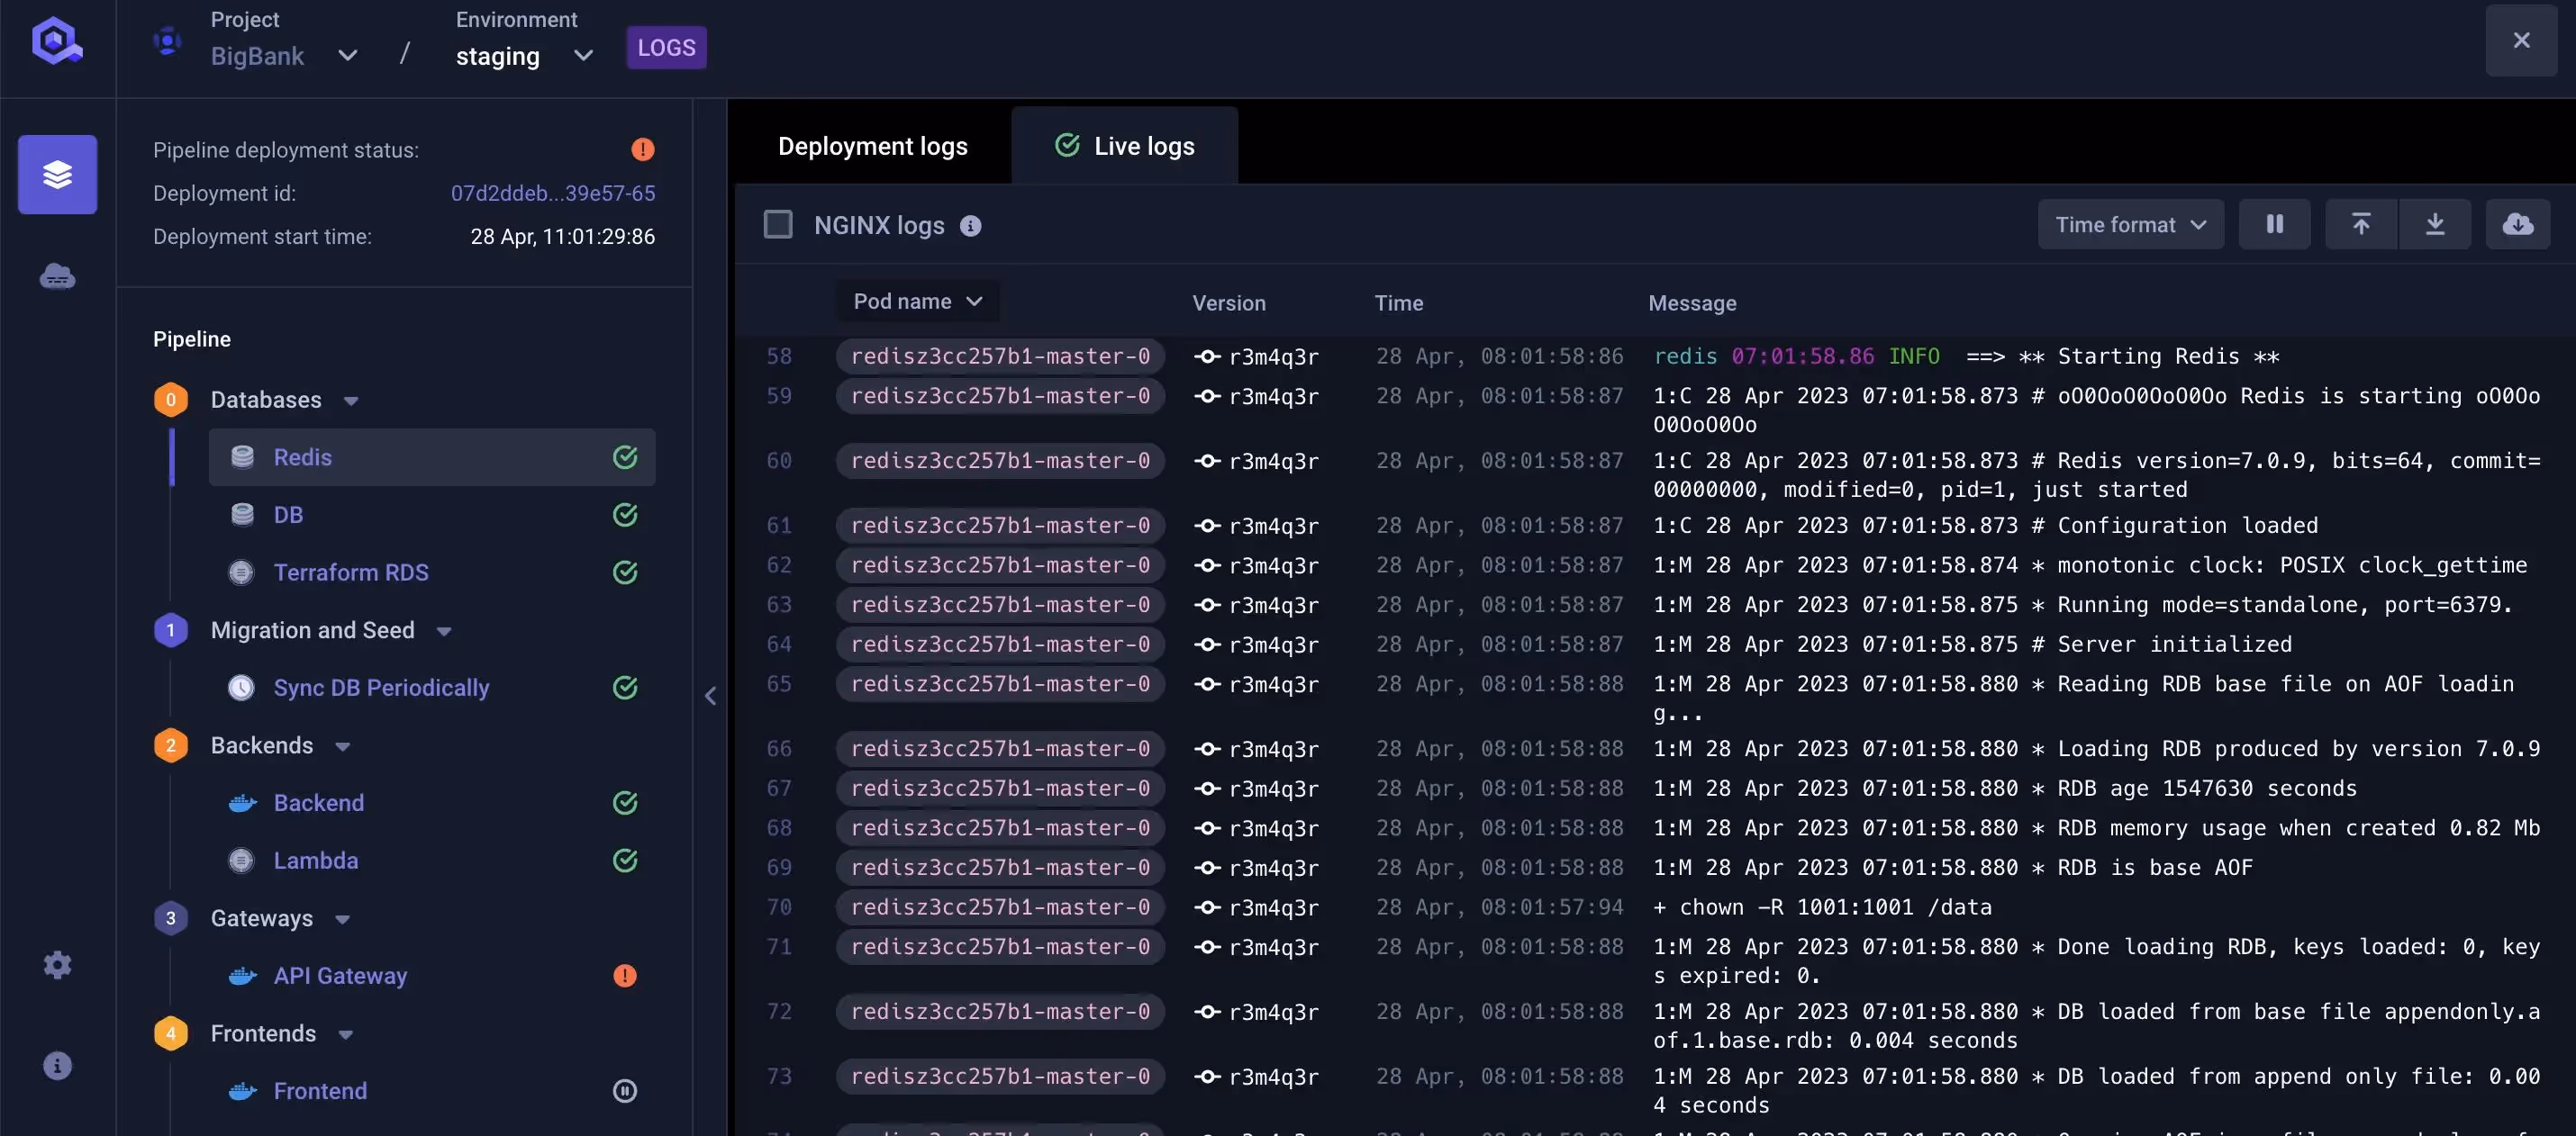
Task: Click the LOGS button in header
Action: click(x=666, y=47)
